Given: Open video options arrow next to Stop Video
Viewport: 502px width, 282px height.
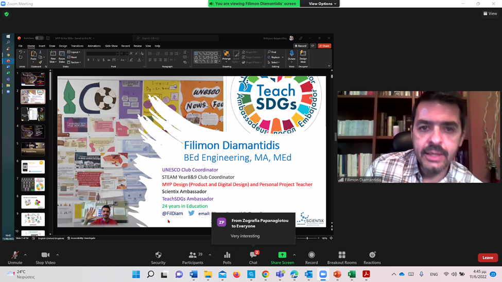Looking at the screenshot, I should (x=58, y=255).
